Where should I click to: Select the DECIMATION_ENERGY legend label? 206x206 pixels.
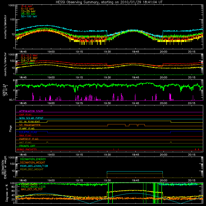tap(33, 159)
